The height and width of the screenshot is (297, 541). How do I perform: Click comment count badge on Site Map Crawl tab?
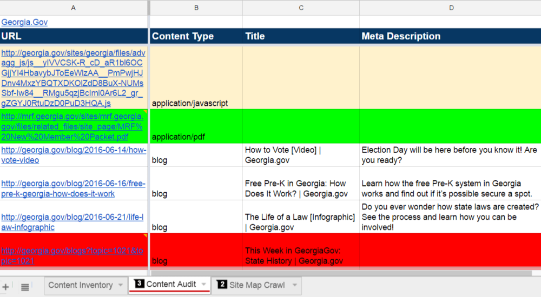[x=222, y=285]
